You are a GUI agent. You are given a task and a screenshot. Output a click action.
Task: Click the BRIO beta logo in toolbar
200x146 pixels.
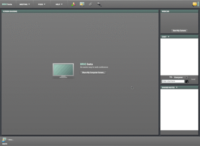(x=7, y=4)
